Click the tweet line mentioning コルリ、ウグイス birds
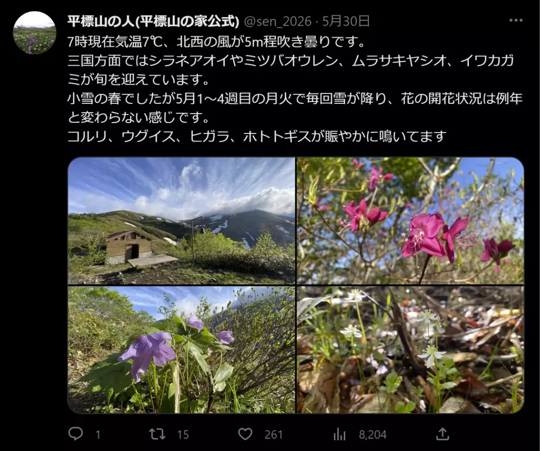This screenshot has width=540, height=451. [x=257, y=136]
